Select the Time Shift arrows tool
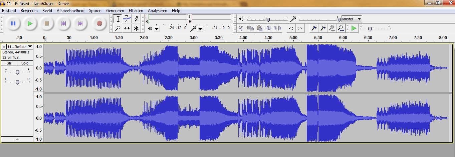455x157 pixels. (127, 28)
